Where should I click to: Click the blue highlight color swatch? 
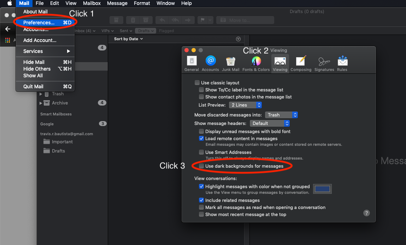tap(322, 189)
